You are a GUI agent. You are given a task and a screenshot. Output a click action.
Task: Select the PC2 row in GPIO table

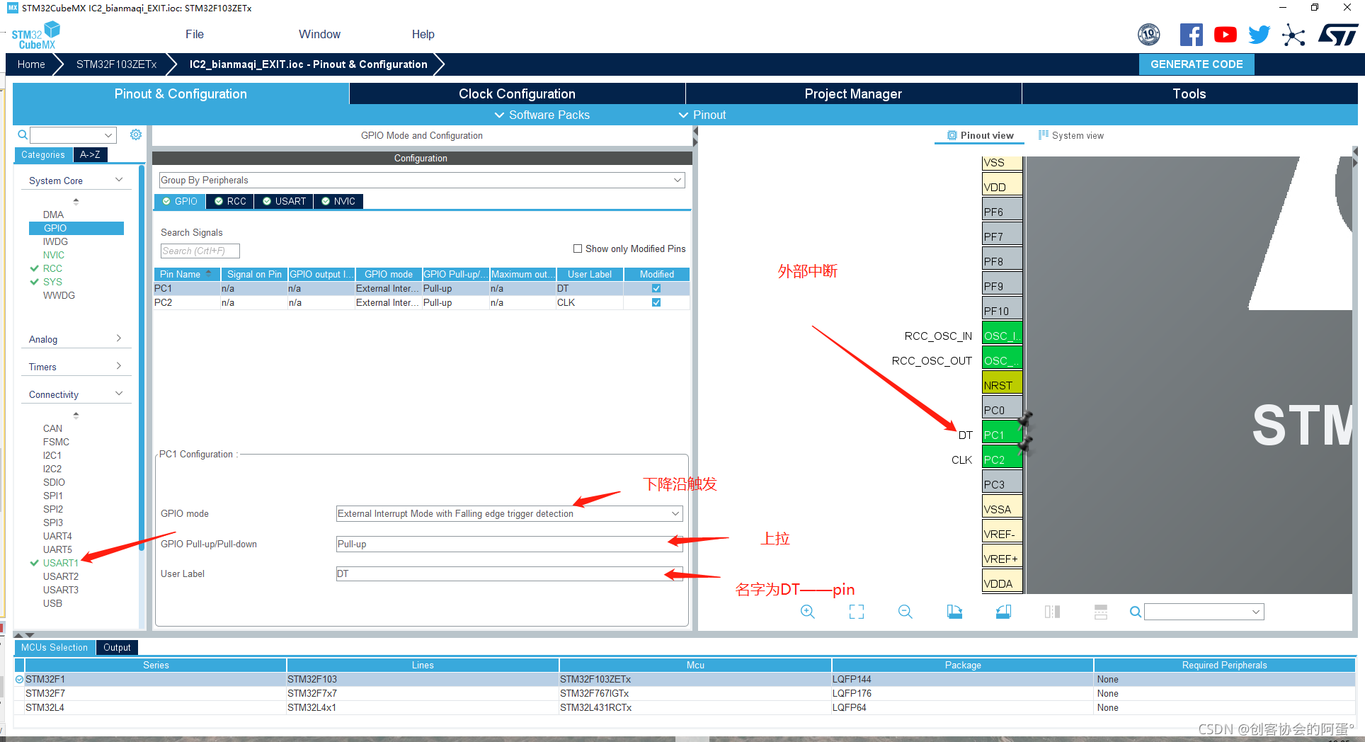(422, 302)
